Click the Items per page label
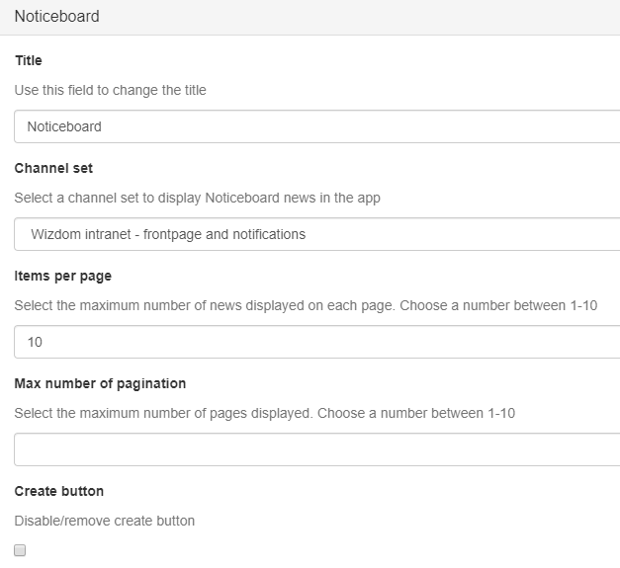This screenshot has height=568, width=620. (63, 276)
